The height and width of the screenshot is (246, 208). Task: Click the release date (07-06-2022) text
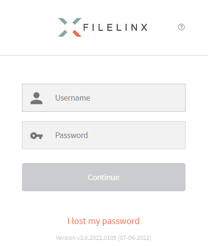[135, 238]
